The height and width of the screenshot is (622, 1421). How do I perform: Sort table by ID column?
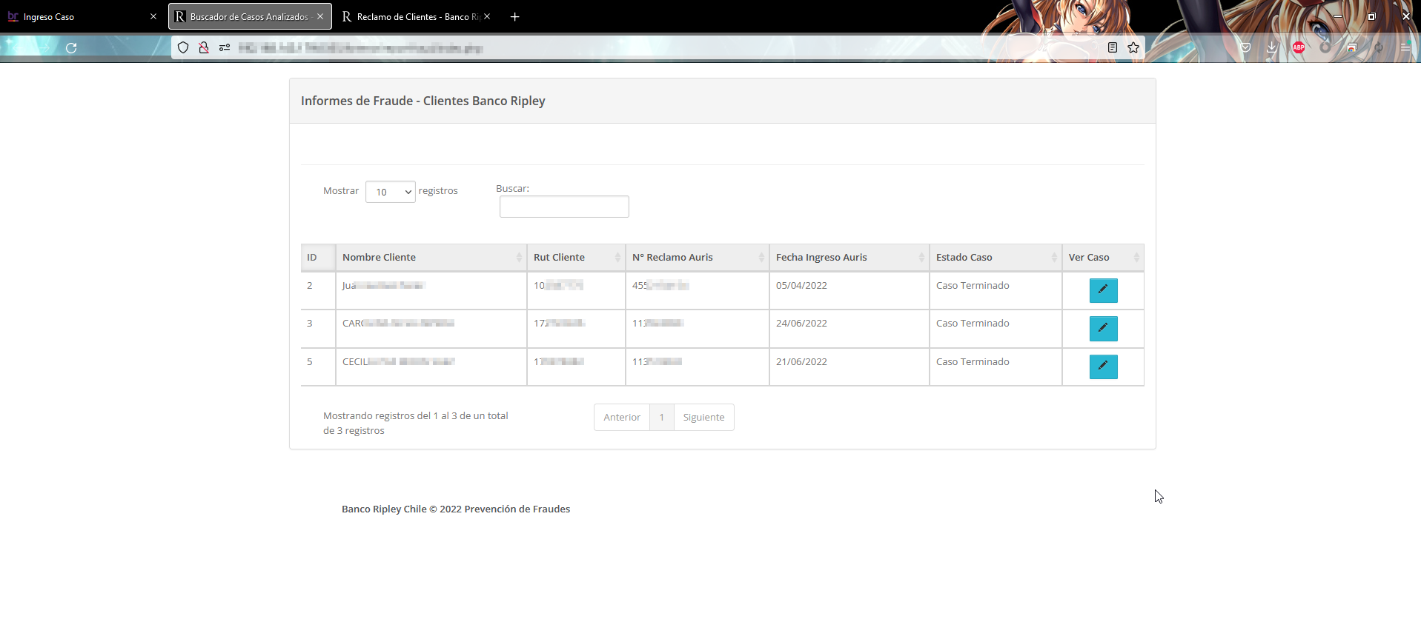[x=318, y=258]
